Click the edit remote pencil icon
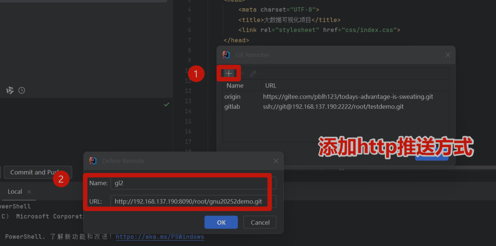 (x=253, y=73)
